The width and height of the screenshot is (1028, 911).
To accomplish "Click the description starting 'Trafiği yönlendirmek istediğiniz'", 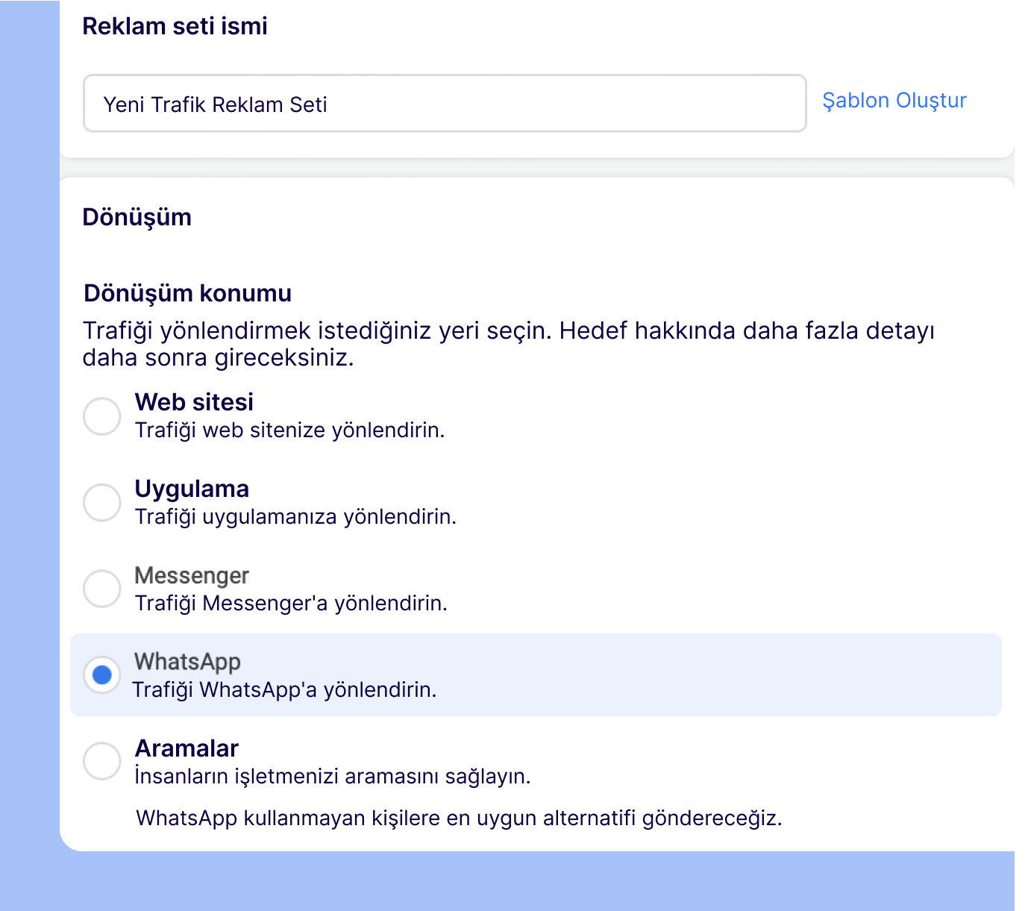I will tap(509, 344).
